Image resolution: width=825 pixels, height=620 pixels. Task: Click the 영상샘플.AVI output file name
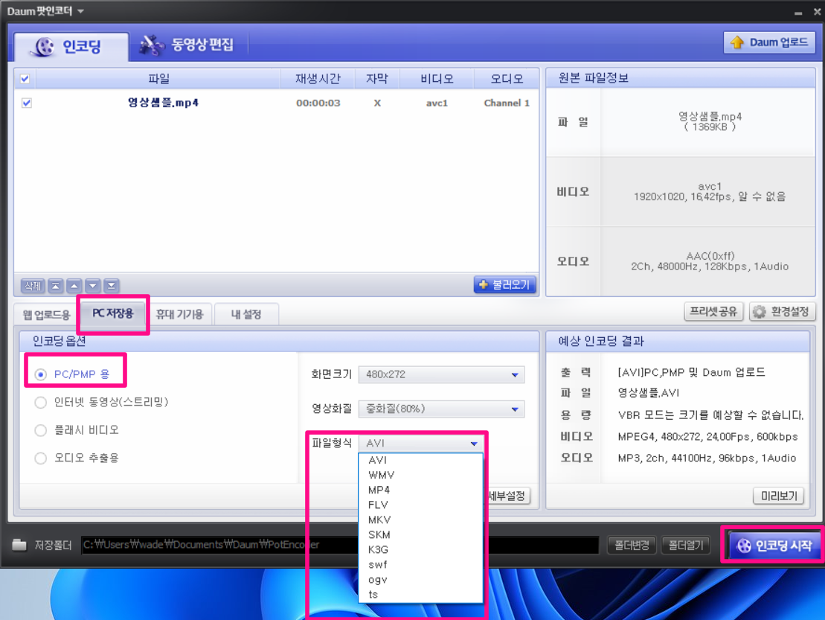coord(648,393)
